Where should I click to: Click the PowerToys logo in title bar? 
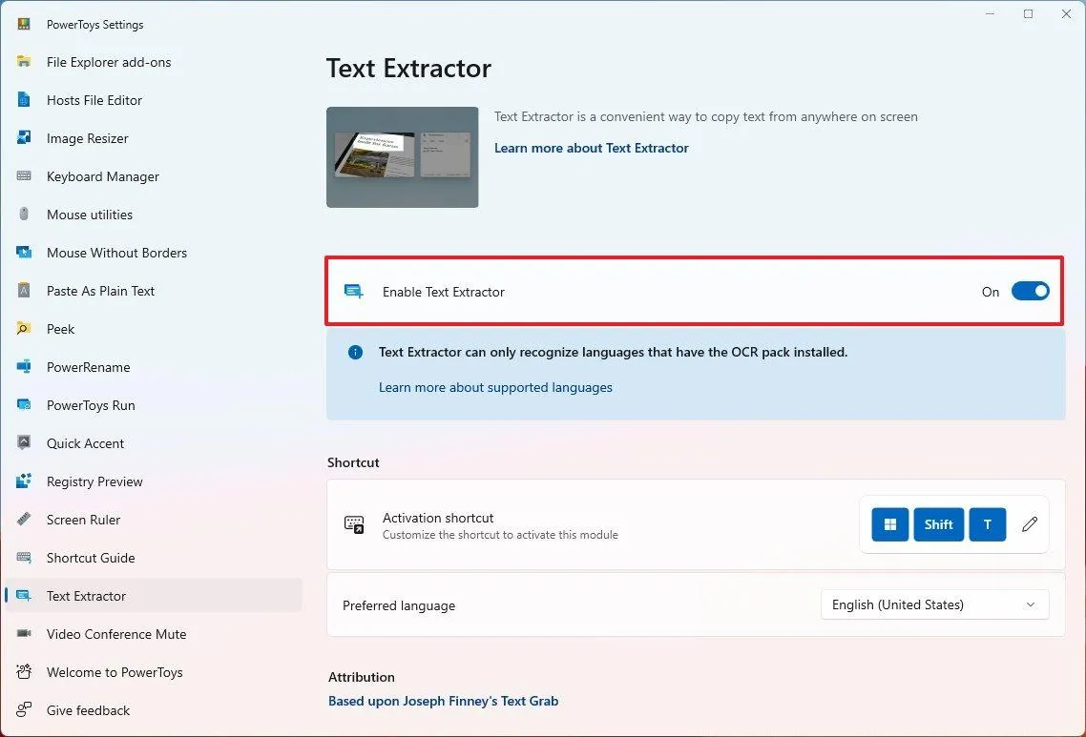[x=24, y=24]
